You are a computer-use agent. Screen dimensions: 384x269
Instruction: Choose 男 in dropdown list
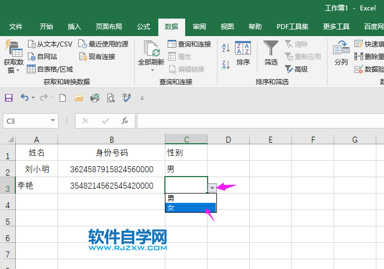(191, 198)
